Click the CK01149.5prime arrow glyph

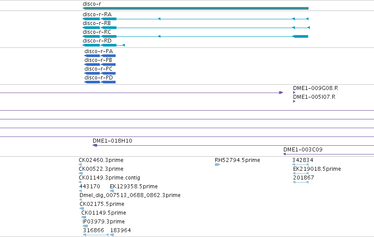pos(84,217)
